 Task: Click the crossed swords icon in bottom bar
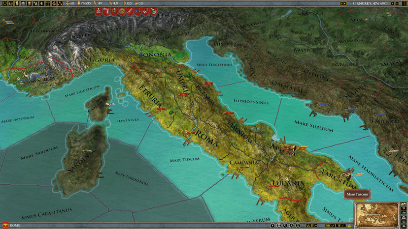point(291,226)
